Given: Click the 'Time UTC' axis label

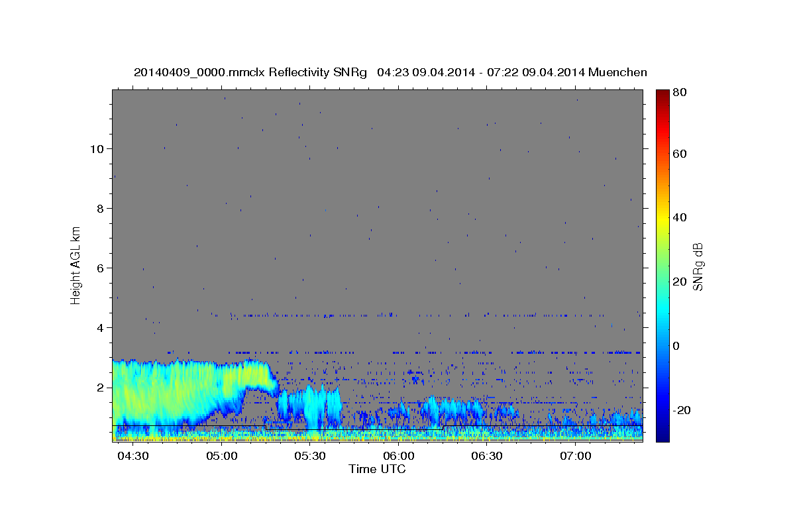Looking at the screenshot, I should click(377, 469).
